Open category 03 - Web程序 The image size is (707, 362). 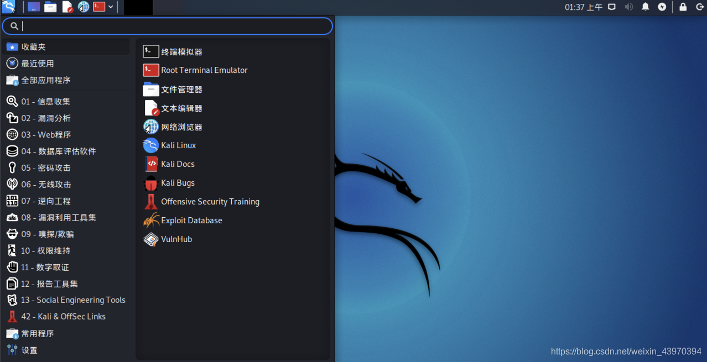(x=67, y=135)
